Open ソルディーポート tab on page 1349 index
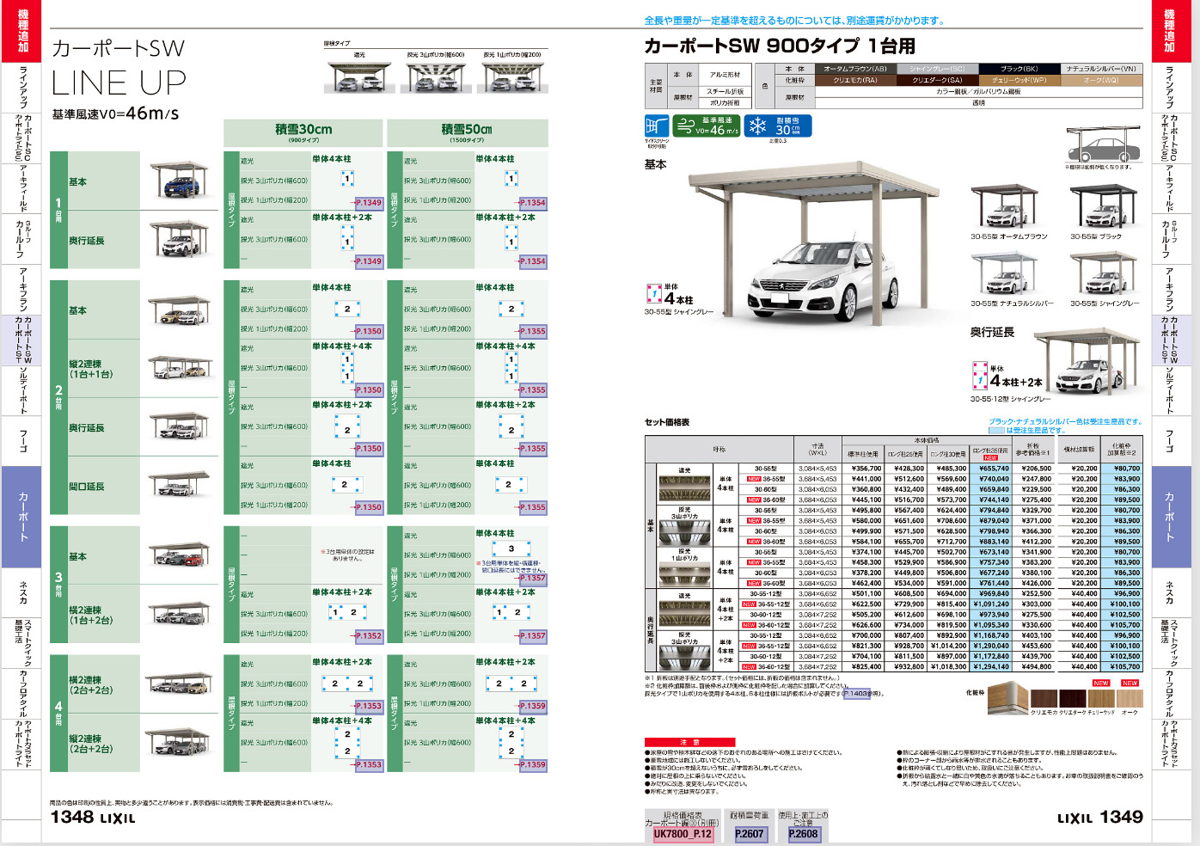This screenshot has width=1200, height=846. tap(1170, 391)
